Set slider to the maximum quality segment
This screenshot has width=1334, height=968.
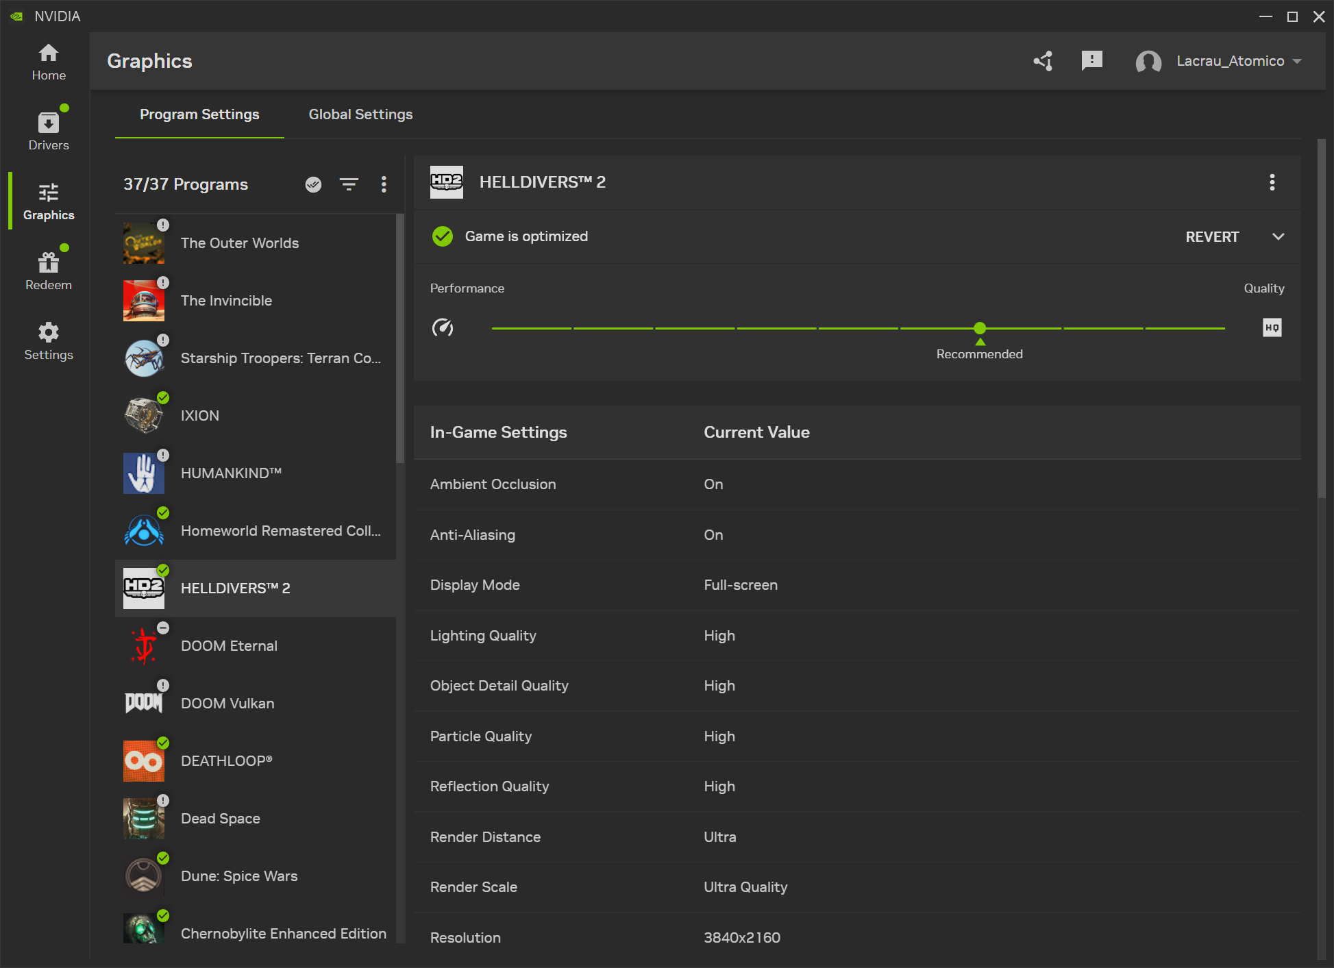coord(1185,328)
